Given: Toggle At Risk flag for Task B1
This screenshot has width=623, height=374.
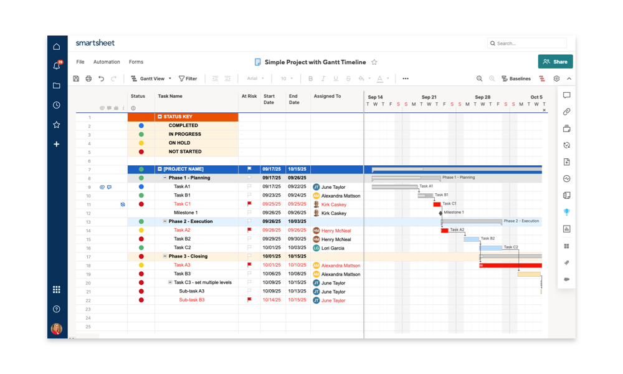Looking at the screenshot, I should pyautogui.click(x=250, y=195).
